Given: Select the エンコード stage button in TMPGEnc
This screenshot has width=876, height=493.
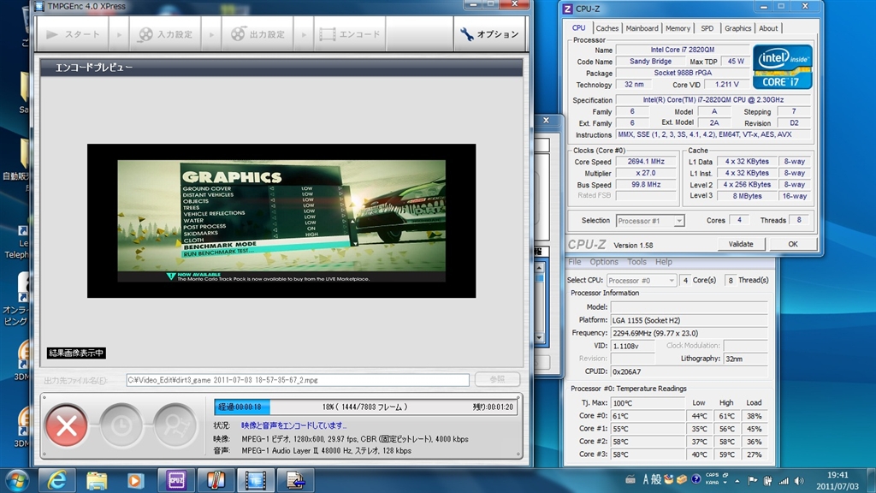Looking at the screenshot, I should [x=350, y=34].
